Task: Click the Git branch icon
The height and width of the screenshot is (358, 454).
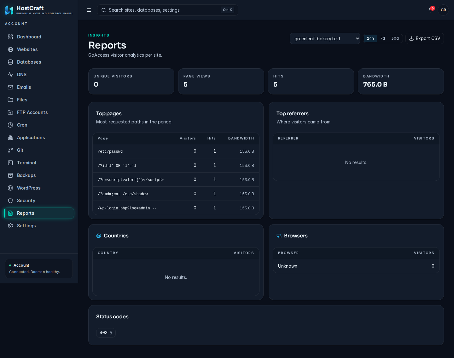Action: 10,150
